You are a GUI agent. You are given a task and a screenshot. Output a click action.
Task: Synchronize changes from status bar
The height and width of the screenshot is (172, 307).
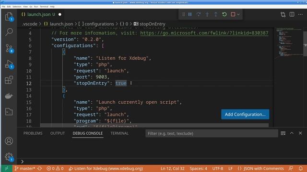click(39, 169)
